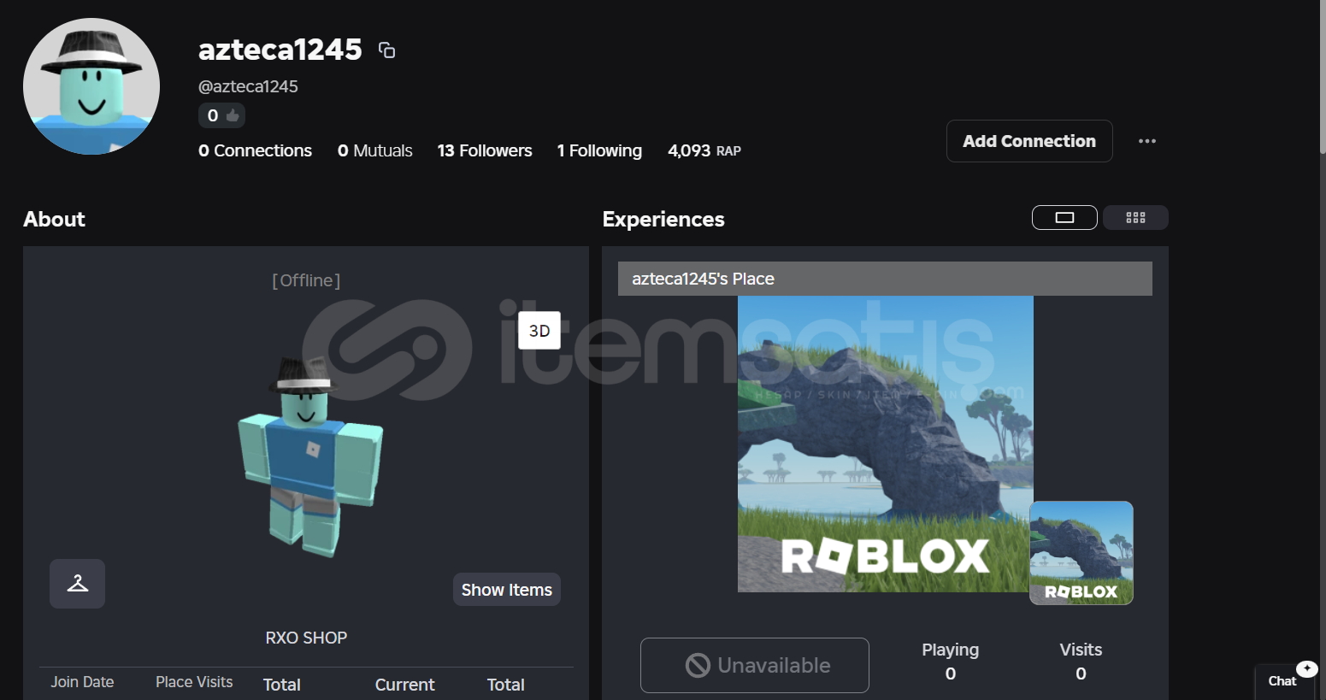Click the page's vertical scrollbar
The image size is (1326, 700).
point(1323,77)
